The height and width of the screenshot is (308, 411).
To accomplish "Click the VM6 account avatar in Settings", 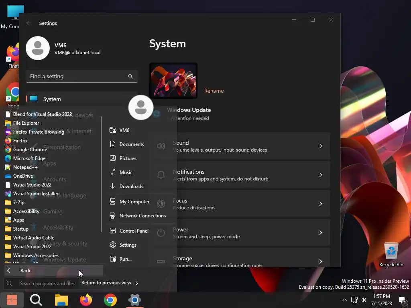I will (x=38, y=48).
